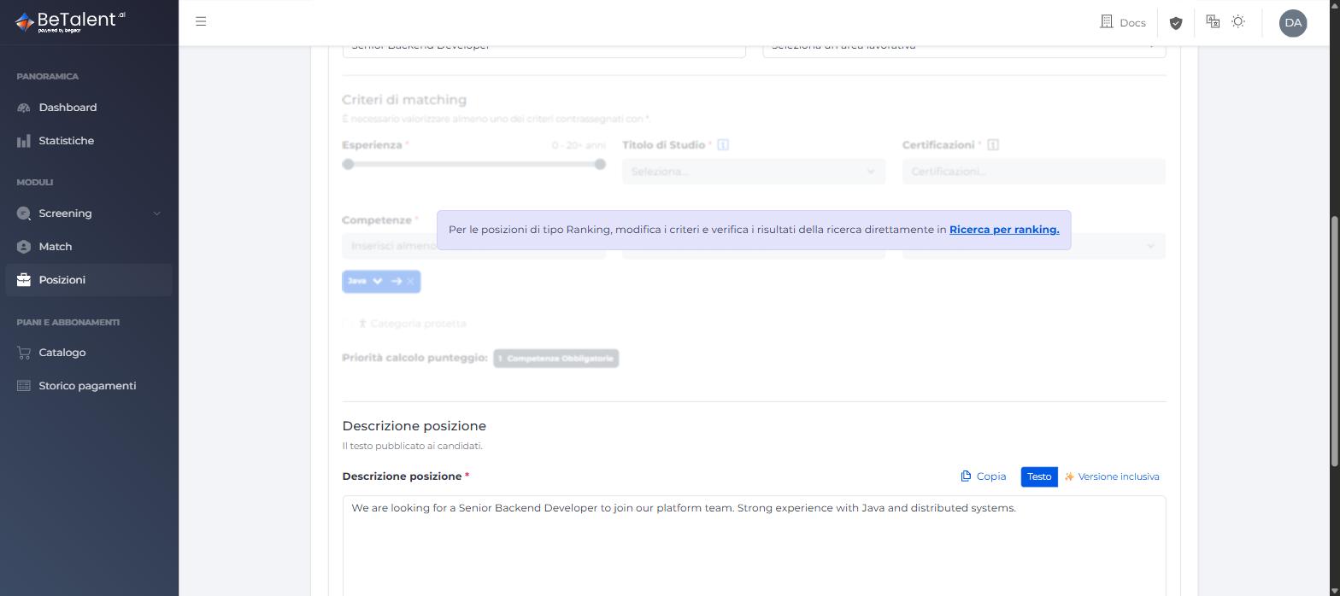Open the Titolo di Studio dropdown
The width and height of the screenshot is (1340, 596).
pyautogui.click(x=754, y=172)
